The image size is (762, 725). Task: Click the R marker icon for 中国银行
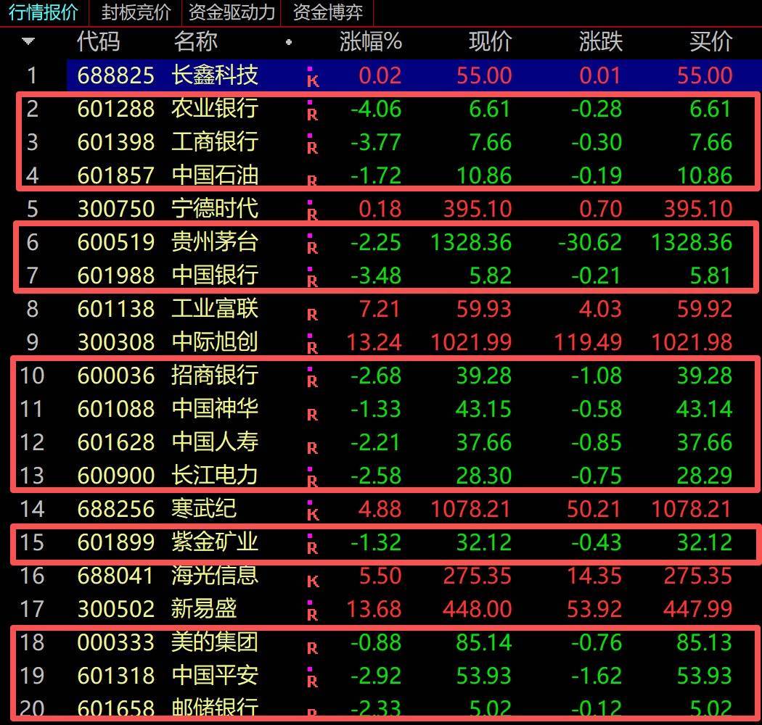312,278
